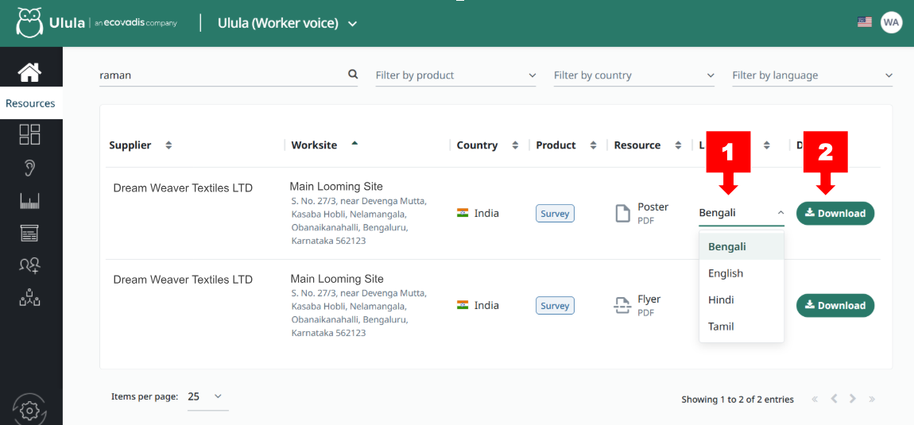Viewport: 914px width, 425px height.
Task: Choose Hindi from the language list
Action: [x=742, y=299]
